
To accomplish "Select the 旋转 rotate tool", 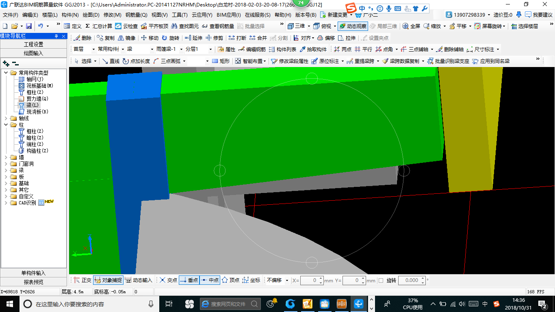I will pyautogui.click(x=170, y=38).
